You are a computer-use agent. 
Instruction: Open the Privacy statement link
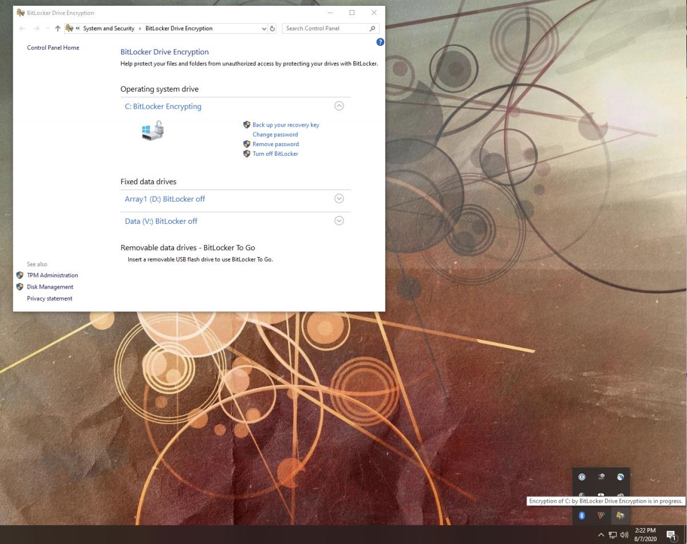pos(50,298)
